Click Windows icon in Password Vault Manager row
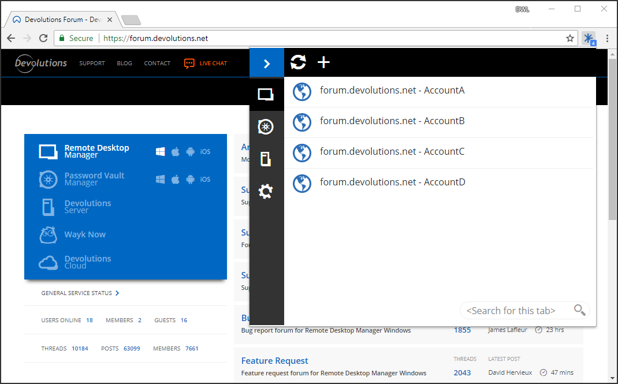This screenshot has width=618, height=384. [x=160, y=180]
